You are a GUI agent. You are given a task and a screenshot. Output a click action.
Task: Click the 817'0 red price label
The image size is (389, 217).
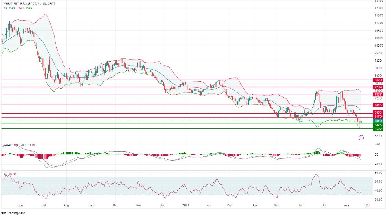coord(378,80)
